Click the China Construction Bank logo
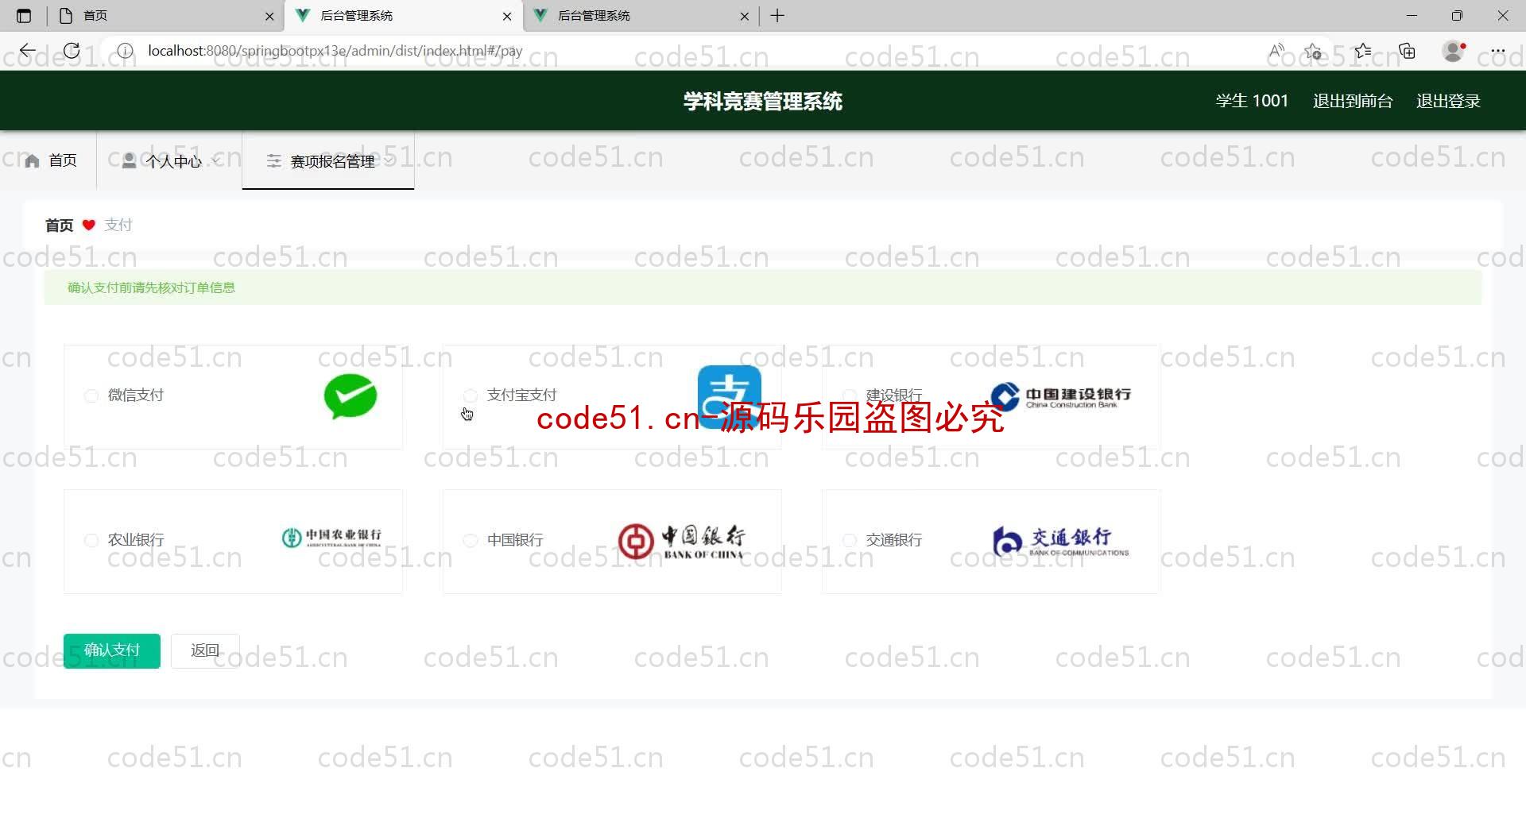This screenshot has width=1526, height=818. point(1061,396)
